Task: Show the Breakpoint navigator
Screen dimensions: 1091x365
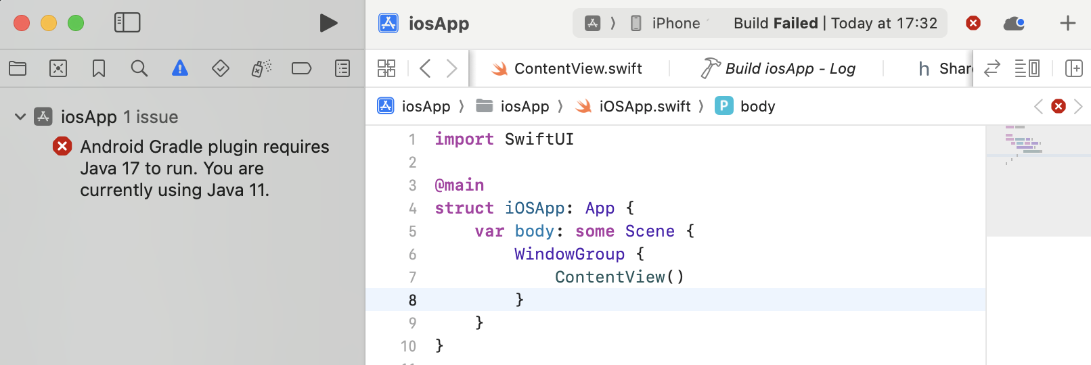Action: (x=301, y=68)
